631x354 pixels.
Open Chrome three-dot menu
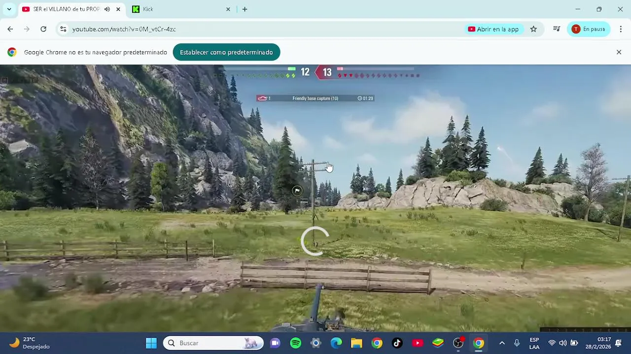[x=621, y=29]
